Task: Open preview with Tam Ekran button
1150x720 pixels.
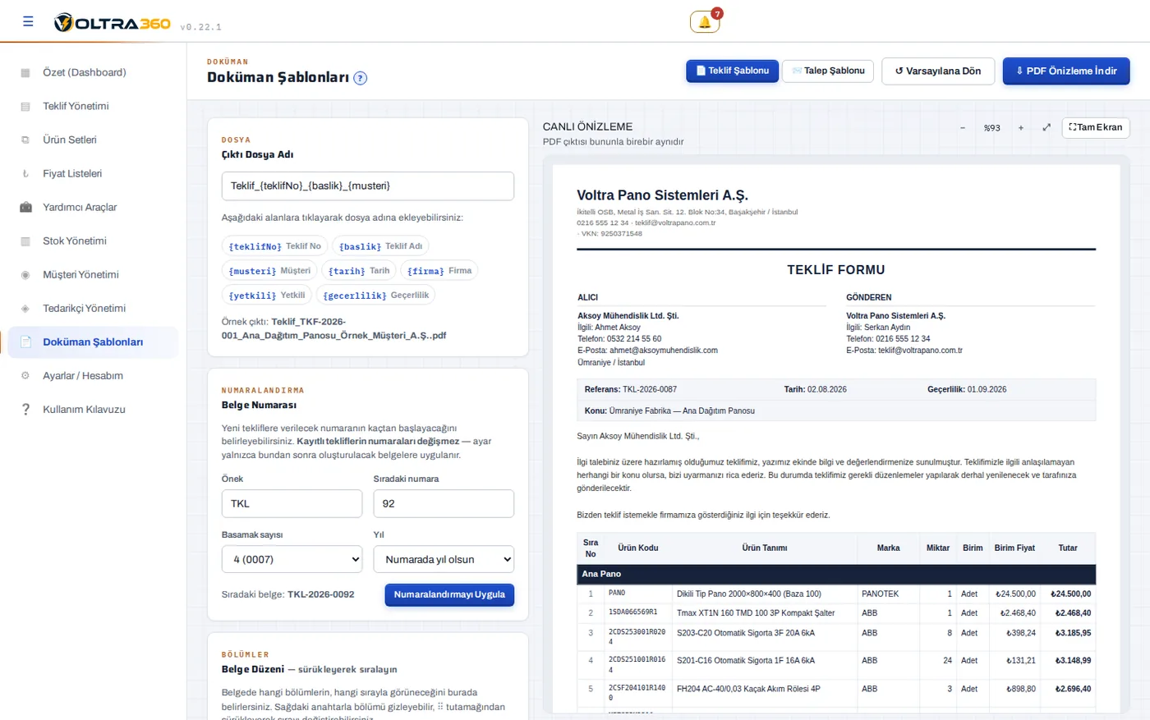Action: coord(1096,128)
